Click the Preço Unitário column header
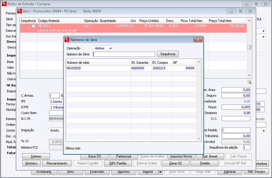The height and width of the screenshot is (178, 272). [x=152, y=21]
